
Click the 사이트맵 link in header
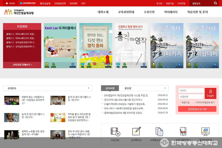pos(181,3)
